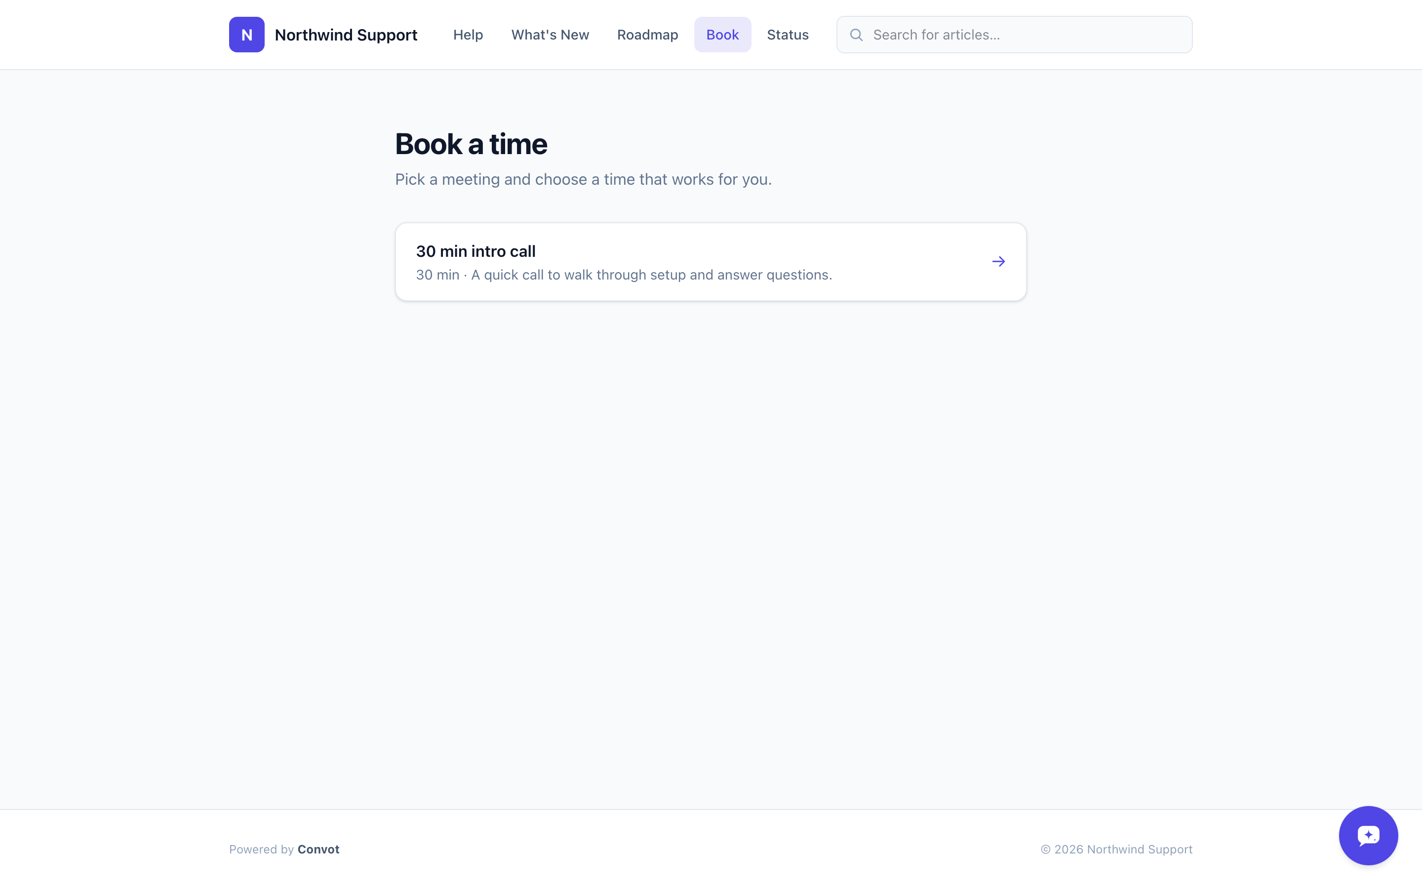Click the intro call description text
The width and height of the screenshot is (1422, 889).
pyautogui.click(x=624, y=275)
